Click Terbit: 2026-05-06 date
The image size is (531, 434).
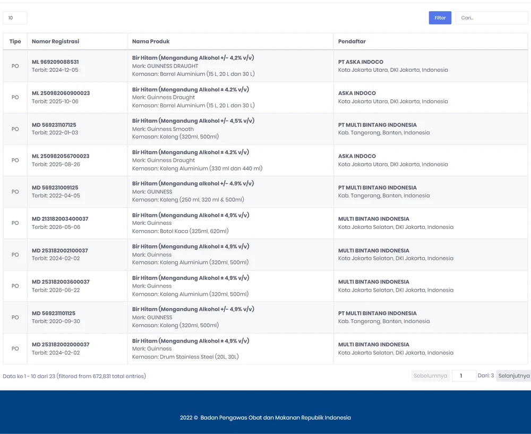(x=56, y=227)
